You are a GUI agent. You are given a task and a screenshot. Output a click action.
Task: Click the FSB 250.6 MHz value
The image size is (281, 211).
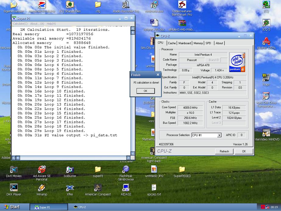(x=190, y=118)
